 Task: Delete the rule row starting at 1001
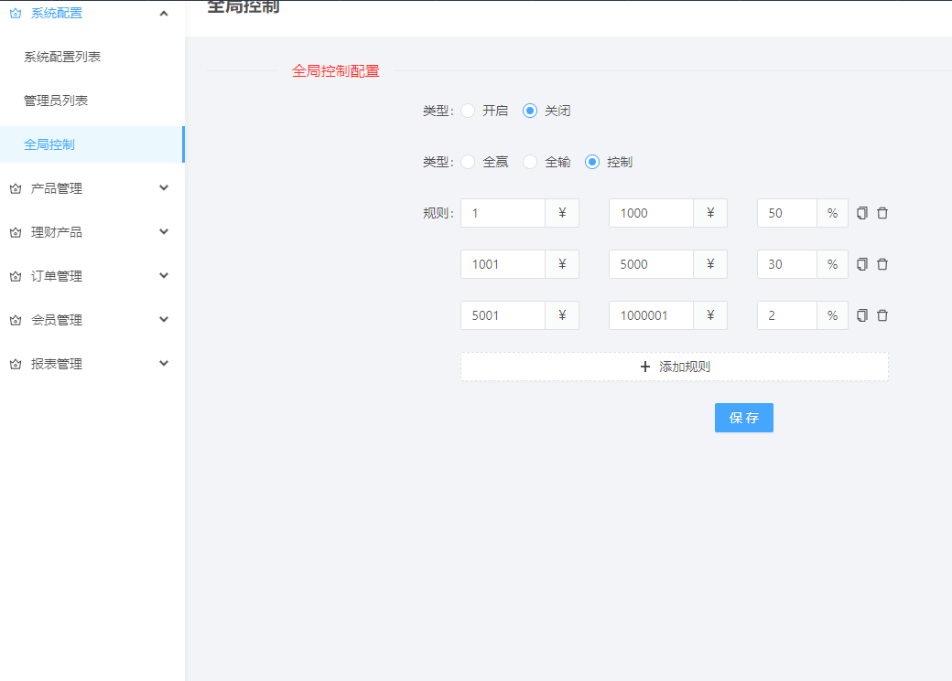click(882, 264)
